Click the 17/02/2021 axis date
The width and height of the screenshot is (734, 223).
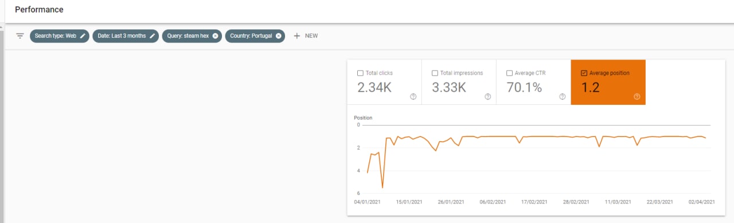tap(534, 202)
